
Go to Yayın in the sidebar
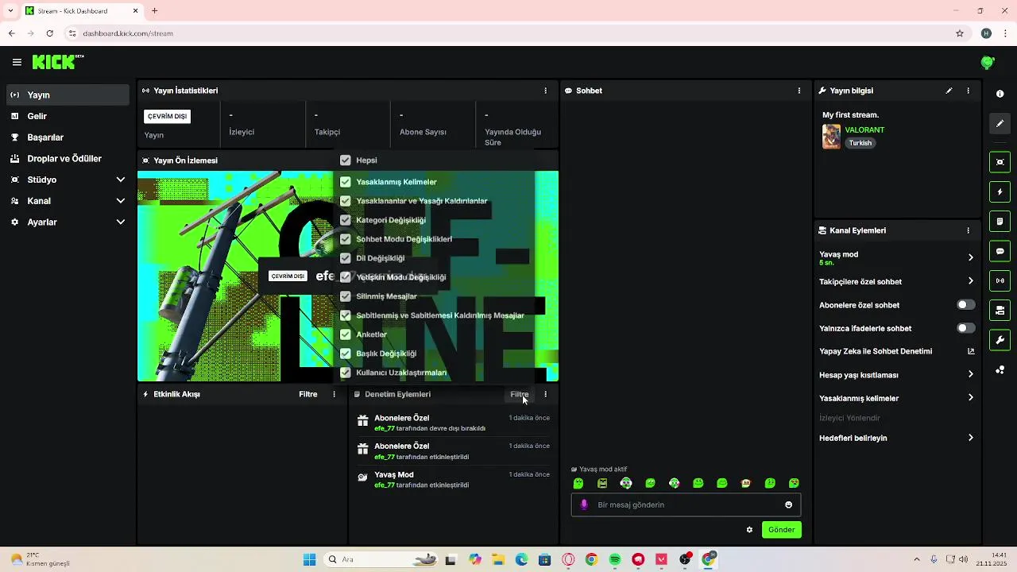[x=68, y=95]
